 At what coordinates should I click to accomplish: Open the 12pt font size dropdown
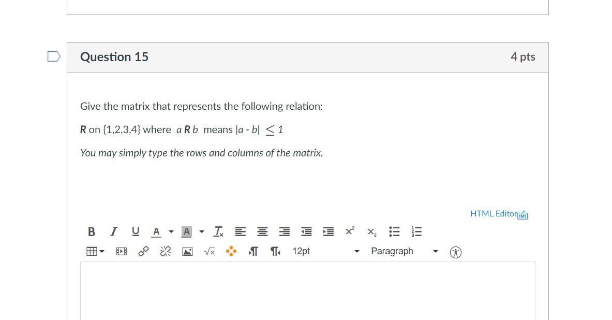click(x=326, y=251)
